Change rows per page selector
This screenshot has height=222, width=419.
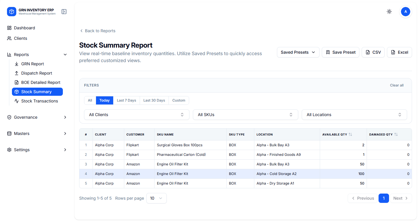pyautogui.click(x=156, y=198)
